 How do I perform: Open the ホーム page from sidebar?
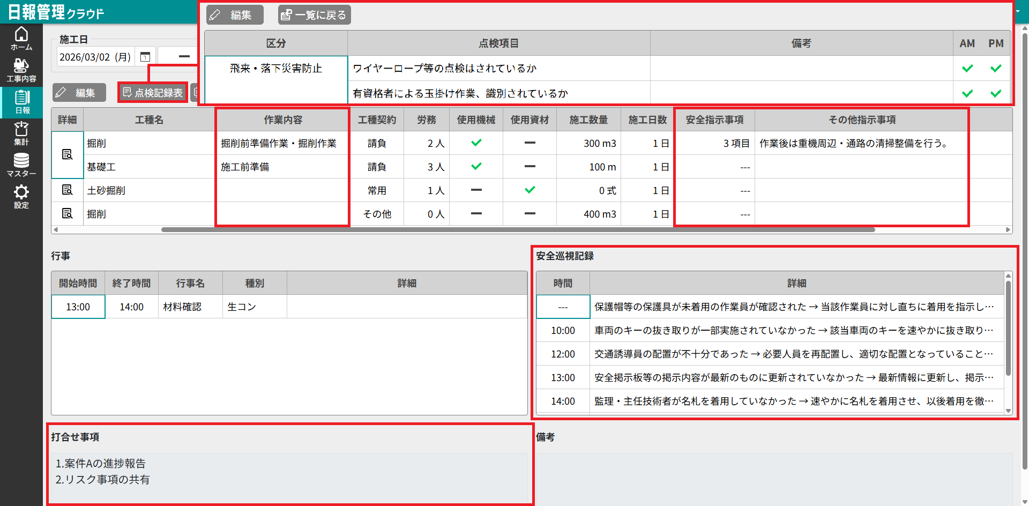pos(21,39)
